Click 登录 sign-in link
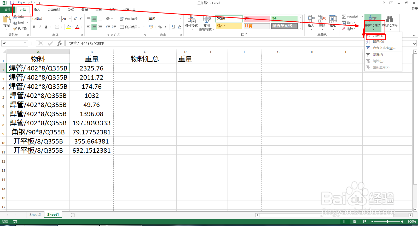Image resolution: width=418 pixels, height=226 pixels. (x=415, y=9)
